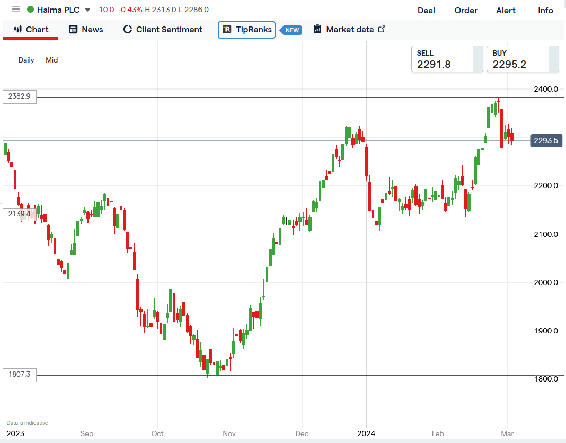This screenshot has height=443, width=566.
Task: Click the candlestick Chart icon
Action: point(17,29)
